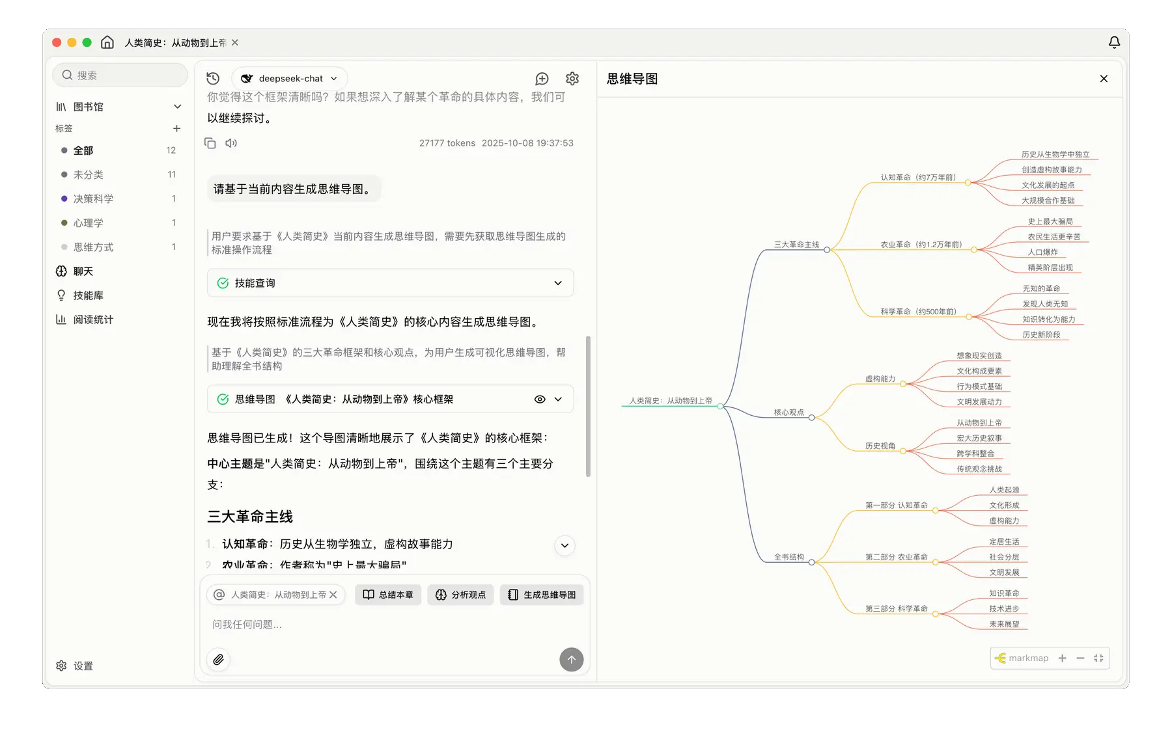1172x745 pixels.
Task: Copy the assistant message
Action: coord(210,143)
